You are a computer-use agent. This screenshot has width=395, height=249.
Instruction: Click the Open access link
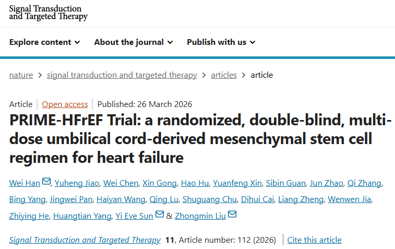tap(64, 104)
